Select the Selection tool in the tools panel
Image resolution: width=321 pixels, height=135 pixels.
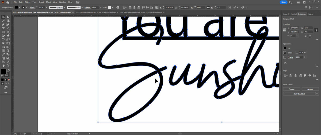coord(3,17)
